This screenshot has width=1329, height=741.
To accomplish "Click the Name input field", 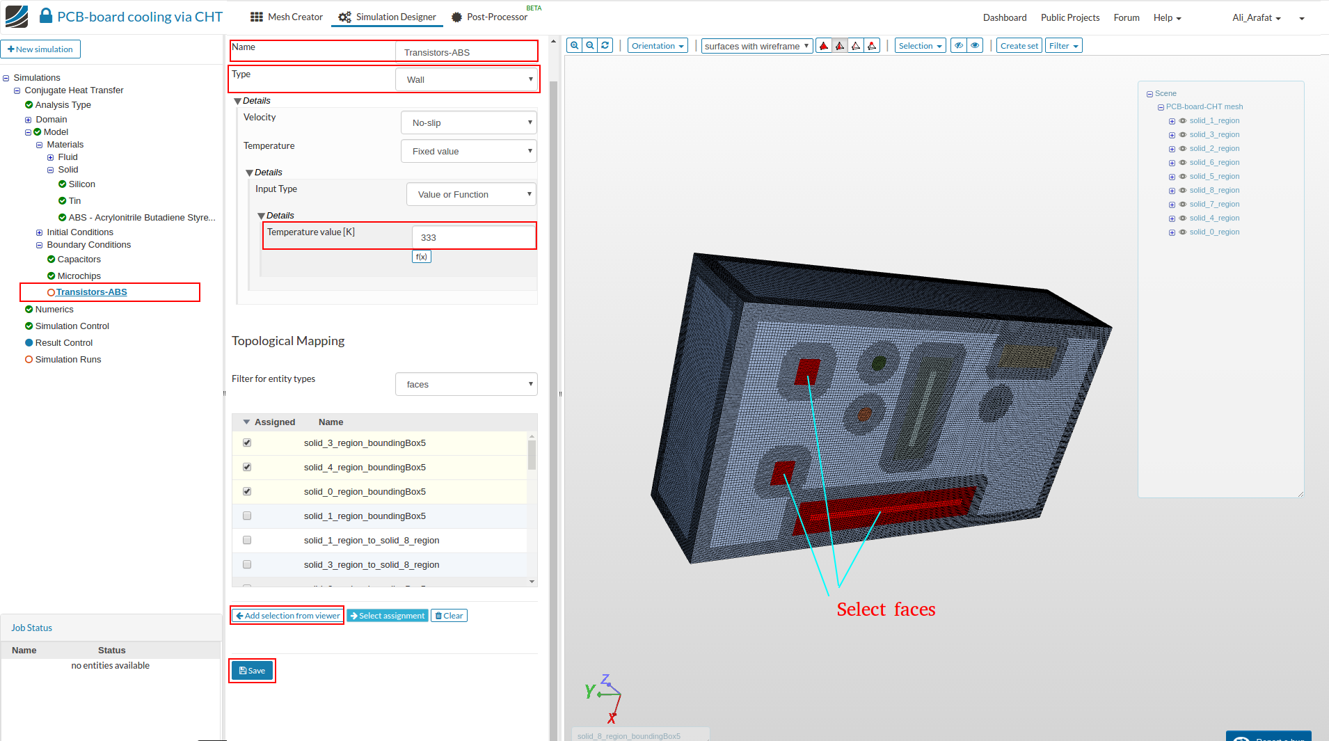I will click(466, 52).
